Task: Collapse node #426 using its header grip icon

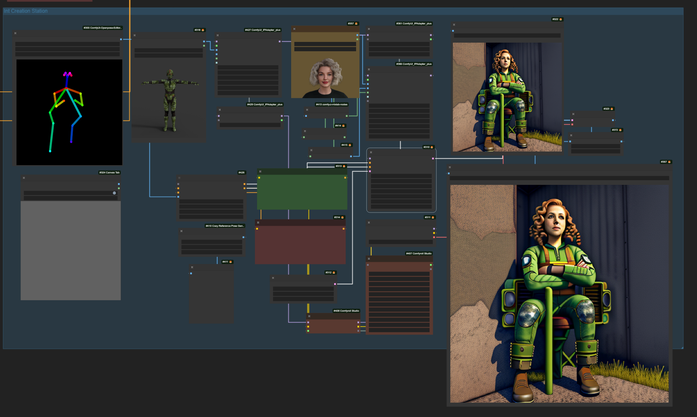Action: tap(179, 178)
